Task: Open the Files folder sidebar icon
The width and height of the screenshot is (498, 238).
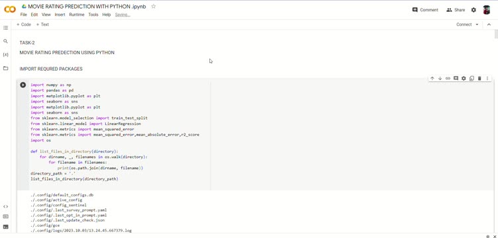Action: tap(5, 68)
